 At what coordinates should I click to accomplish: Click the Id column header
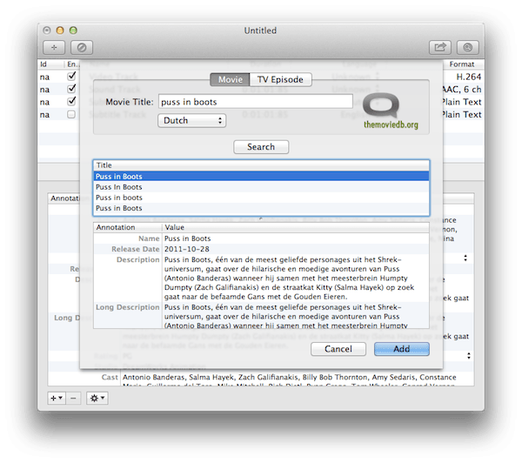coord(50,64)
